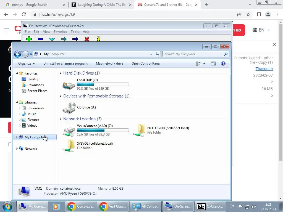Viewport: 283px width, 212px height.
Task: Open the All Control Panel taskbar button
Action: point(146,206)
